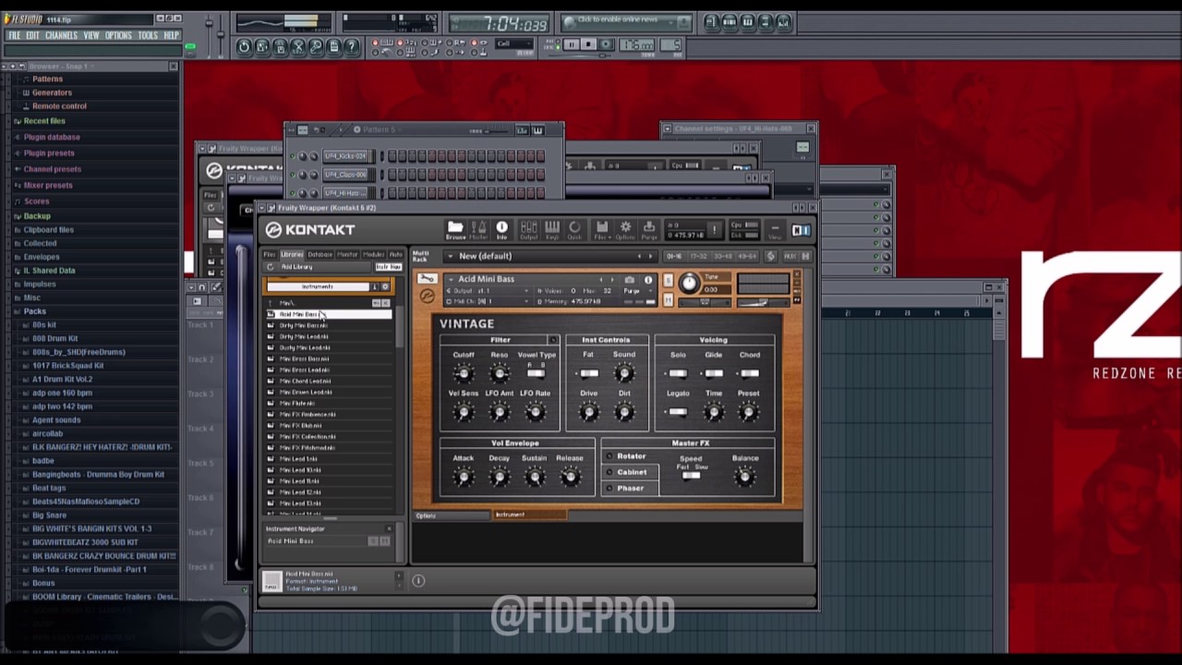
Task: Open the instrument Purge dropdown menu
Action: [638, 291]
